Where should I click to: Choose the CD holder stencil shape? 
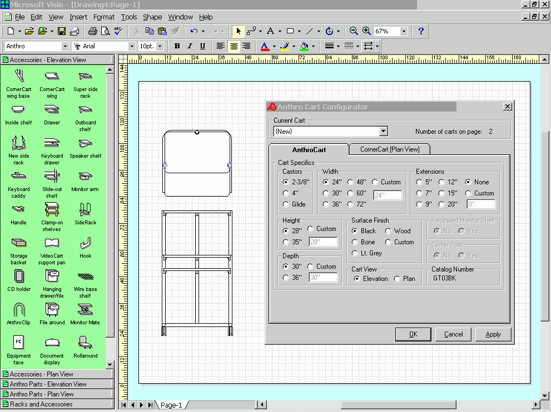[19, 277]
